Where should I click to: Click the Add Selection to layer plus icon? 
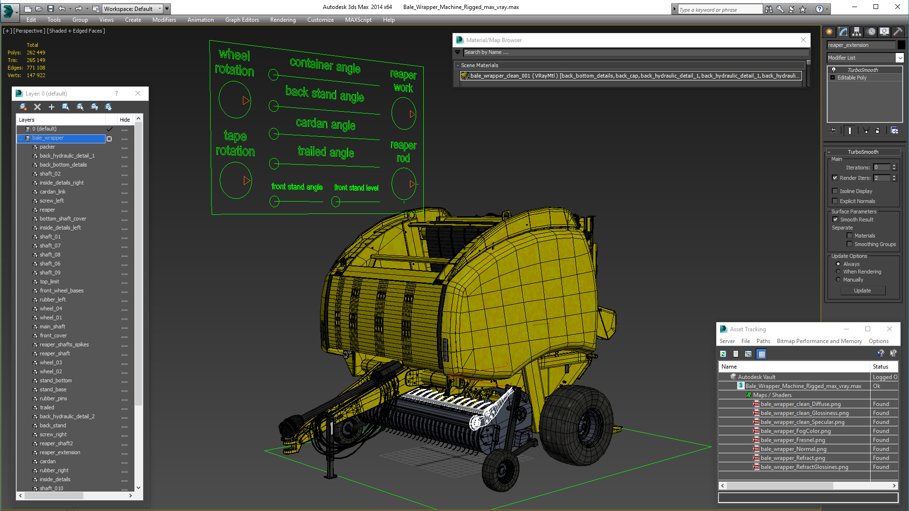pyautogui.click(x=52, y=107)
